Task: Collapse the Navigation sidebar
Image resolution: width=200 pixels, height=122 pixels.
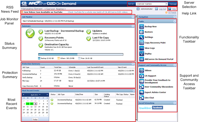Action: click(175, 17)
